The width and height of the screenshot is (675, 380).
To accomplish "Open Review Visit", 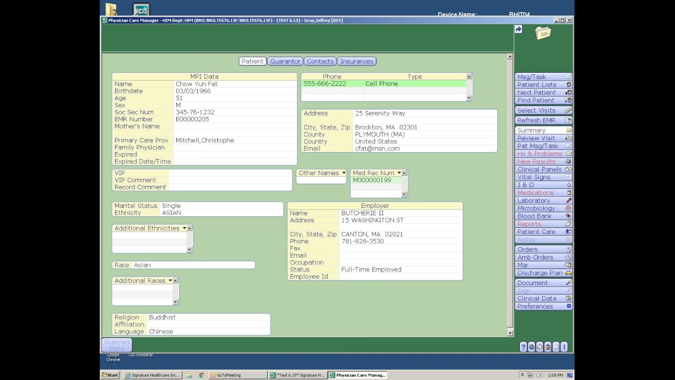I will click(544, 138).
